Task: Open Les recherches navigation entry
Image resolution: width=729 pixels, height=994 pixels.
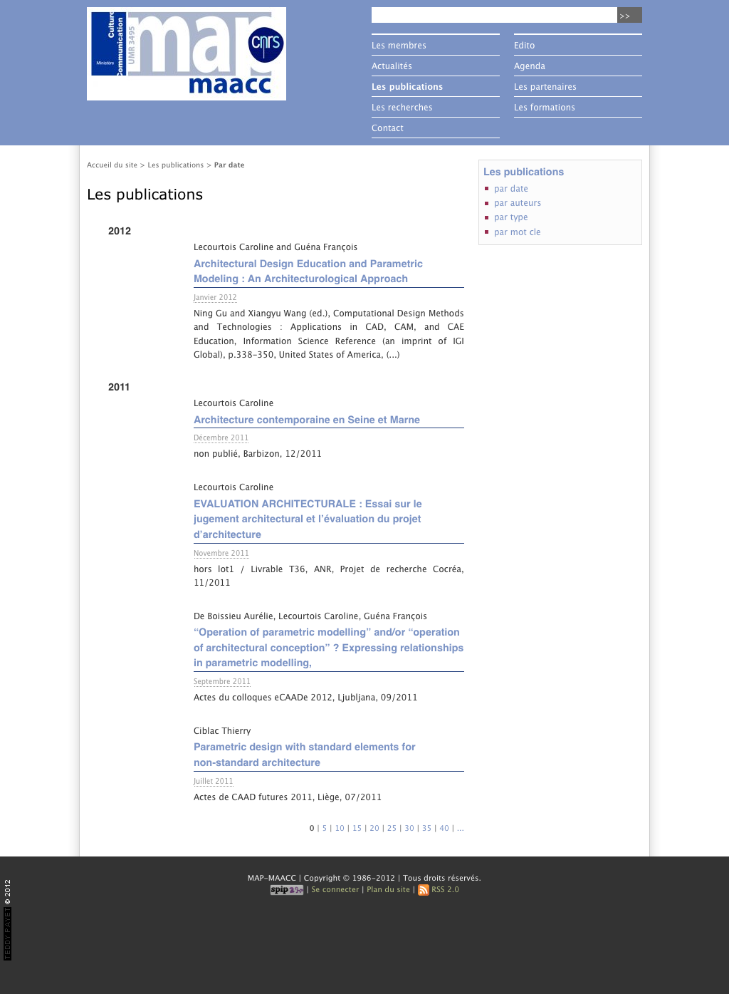Action: click(402, 108)
